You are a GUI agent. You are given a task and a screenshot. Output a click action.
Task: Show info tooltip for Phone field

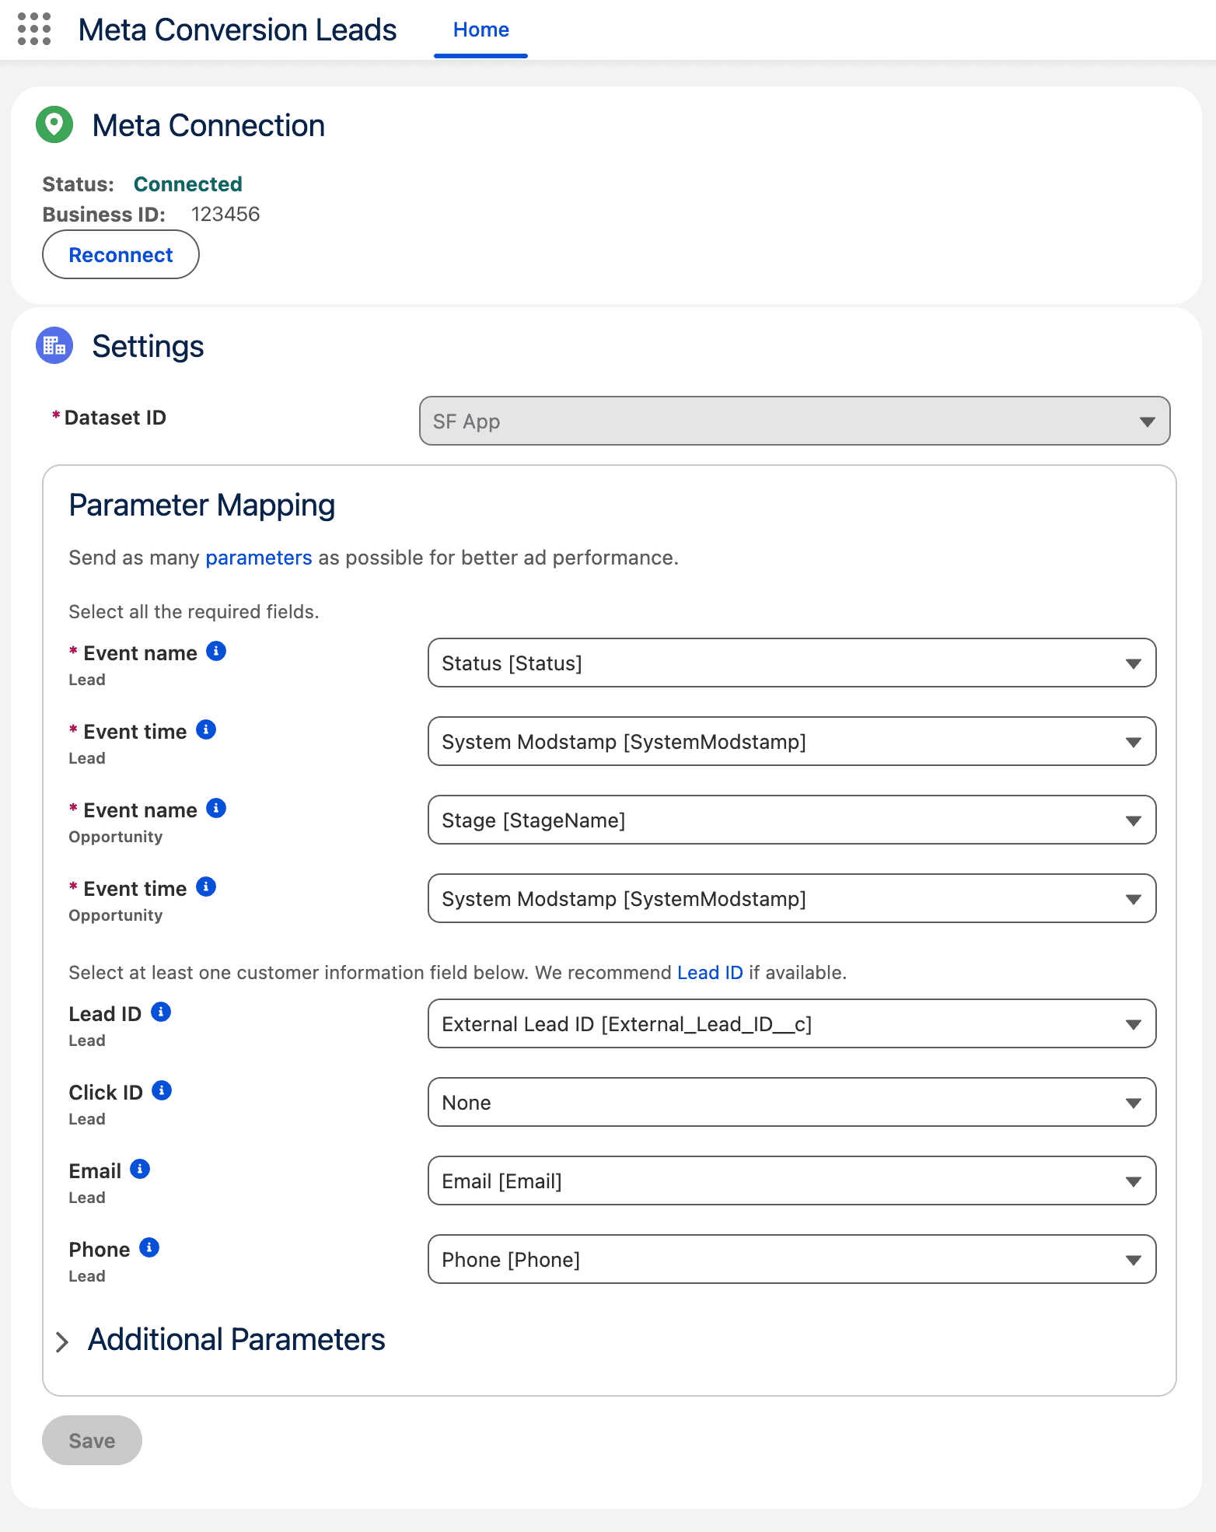click(x=149, y=1247)
